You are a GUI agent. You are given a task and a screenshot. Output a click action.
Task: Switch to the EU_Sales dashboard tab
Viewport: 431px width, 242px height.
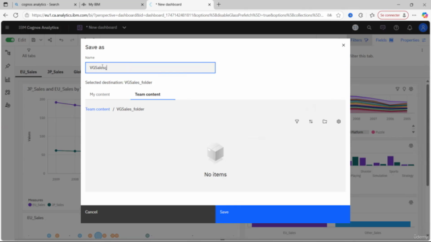click(x=28, y=72)
